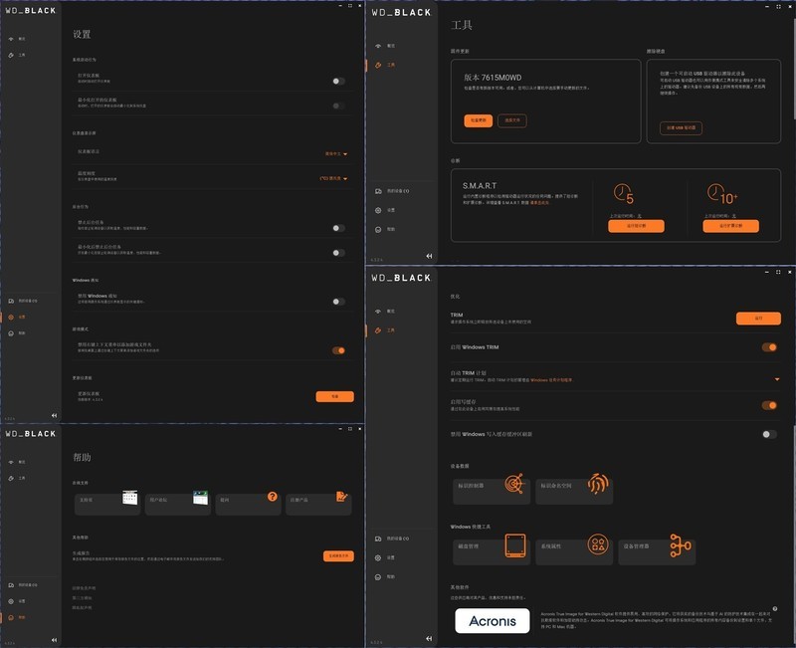Click 设置 gear icon in TRIM Tools window

pyautogui.click(x=378, y=558)
